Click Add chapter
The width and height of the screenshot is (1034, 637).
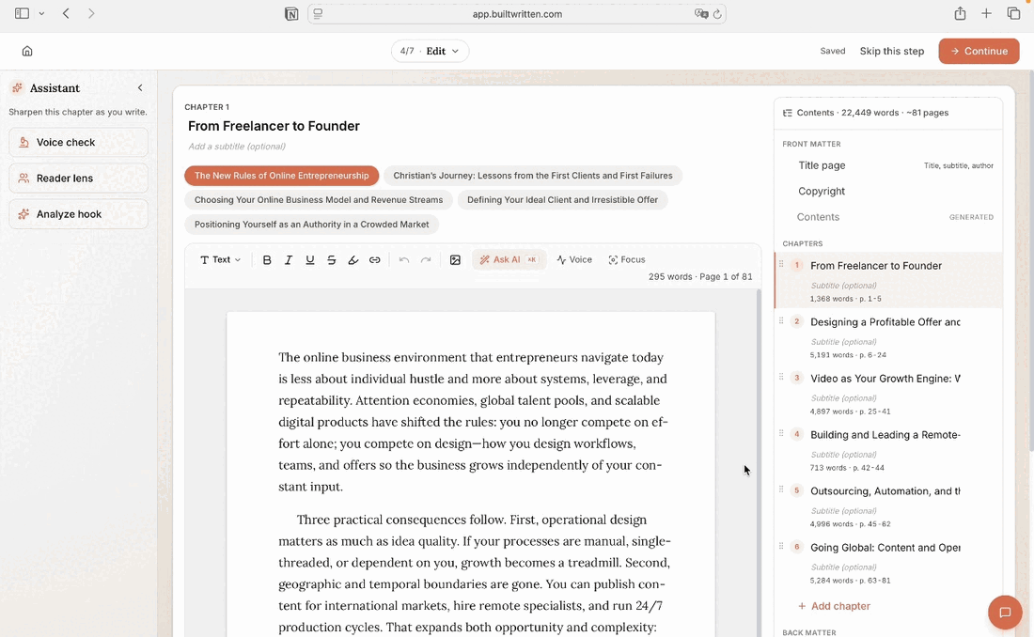(834, 606)
